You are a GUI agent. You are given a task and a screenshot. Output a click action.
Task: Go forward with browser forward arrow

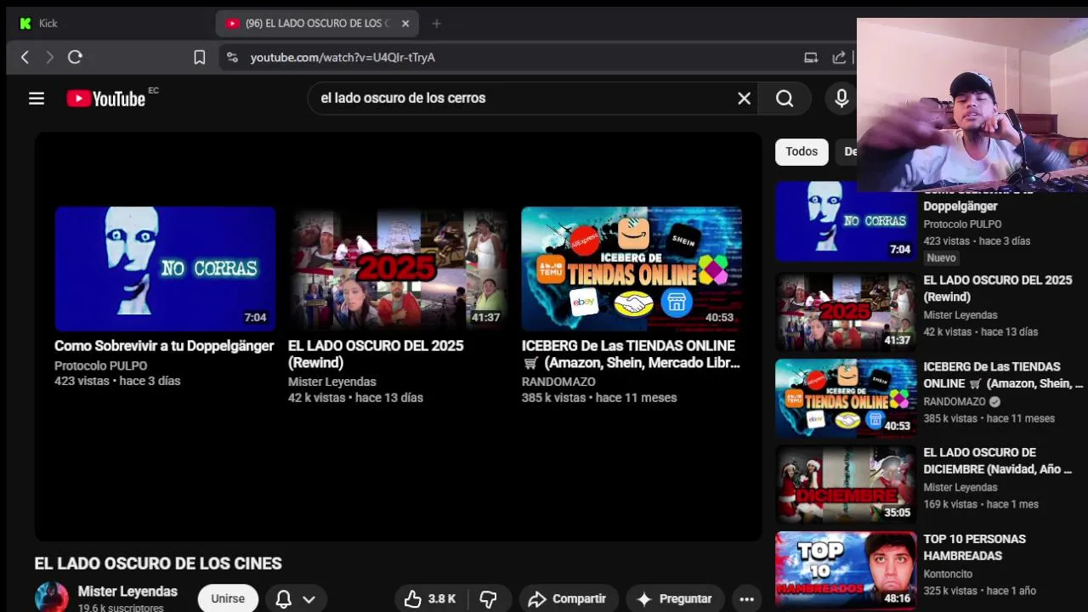(49, 57)
